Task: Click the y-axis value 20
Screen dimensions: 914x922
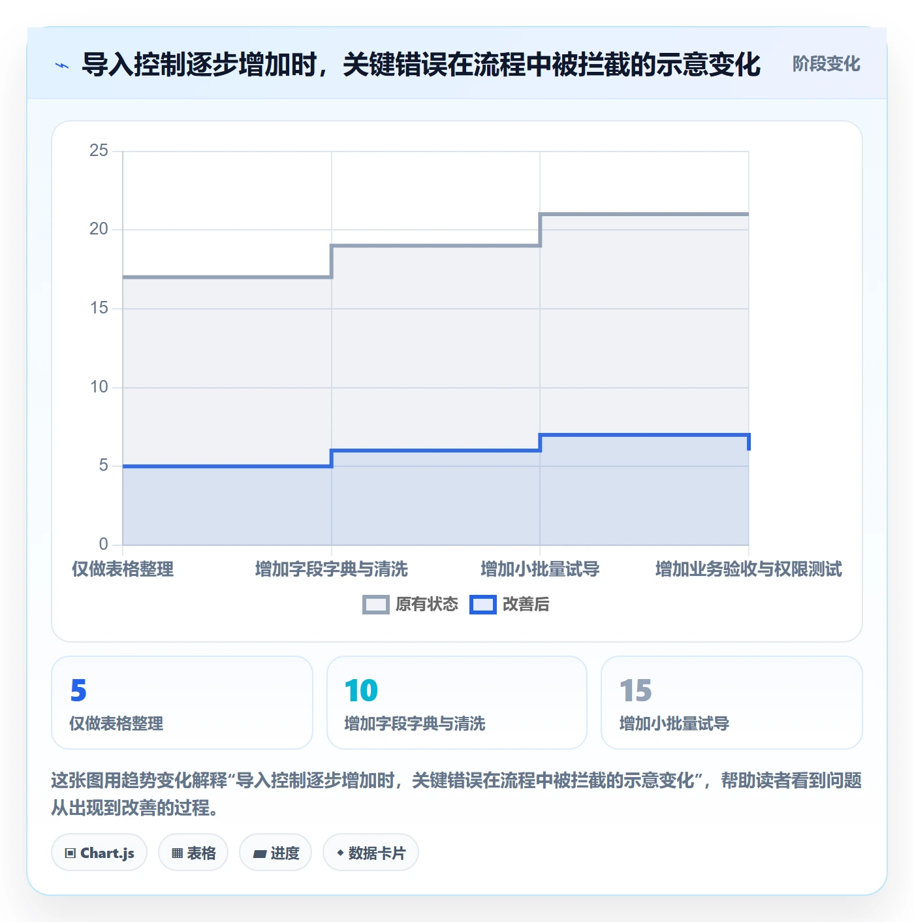Action: (99, 229)
